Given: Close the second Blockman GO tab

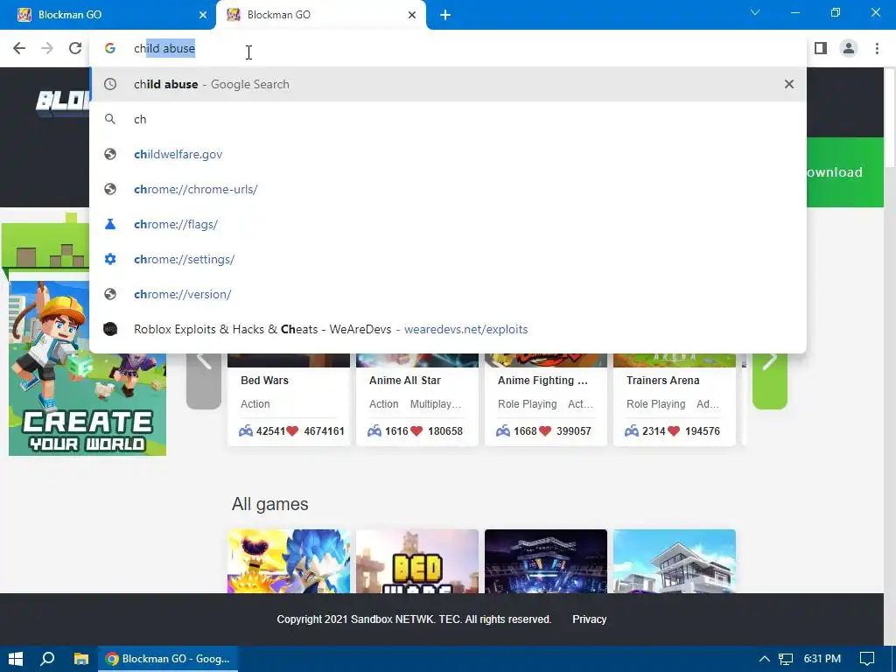Looking at the screenshot, I should click(412, 15).
